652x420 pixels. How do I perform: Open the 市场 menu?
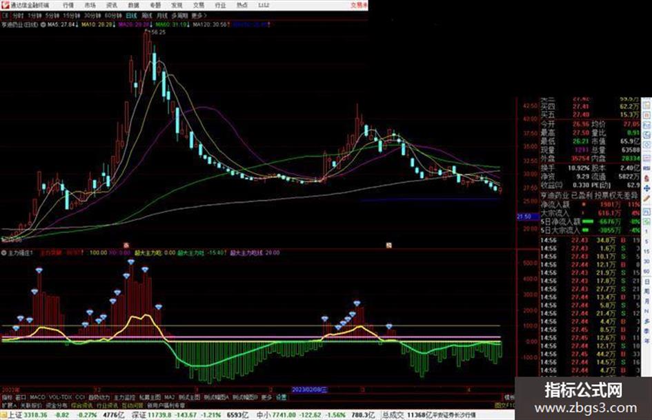click(x=90, y=6)
